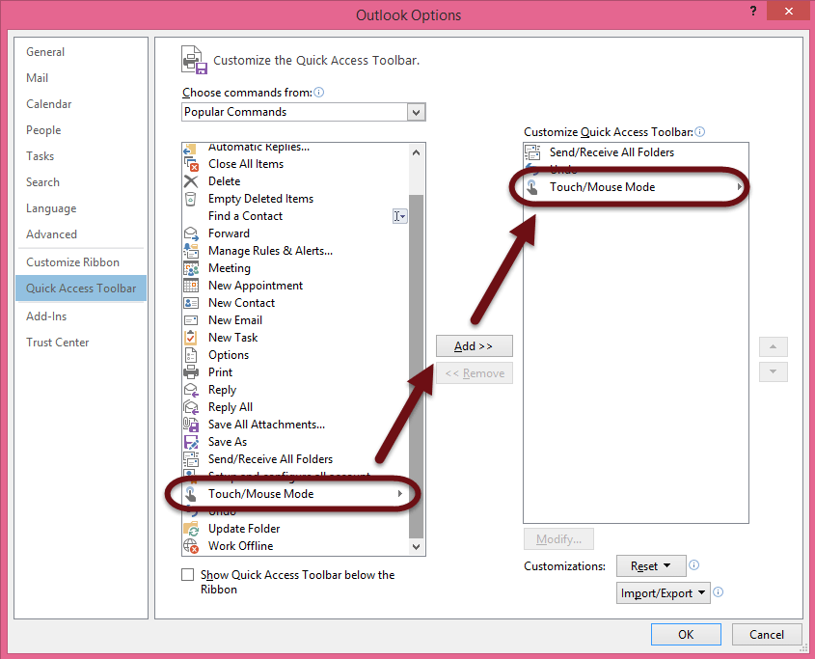This screenshot has width=815, height=659.
Task: Click the Reply icon beside Reply
Action: pos(191,390)
